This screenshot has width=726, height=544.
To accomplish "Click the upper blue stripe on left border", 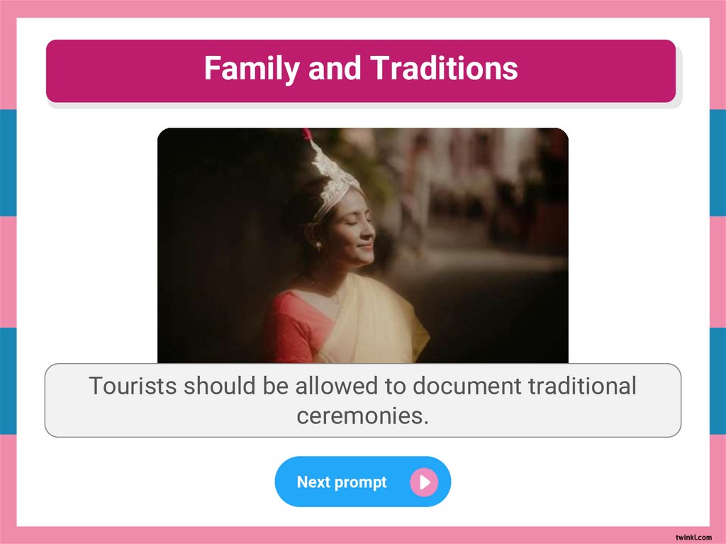I will [8, 162].
